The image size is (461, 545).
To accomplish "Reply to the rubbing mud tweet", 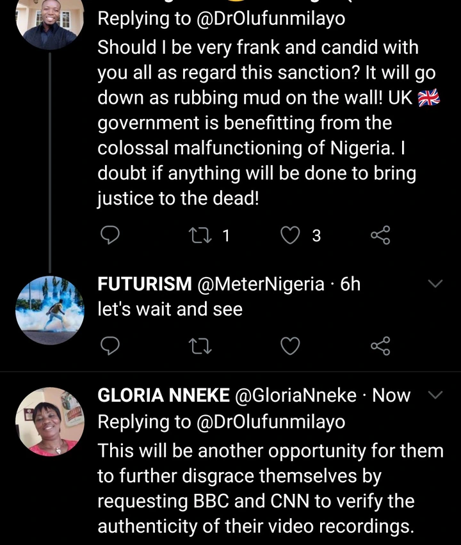I will tap(111, 236).
